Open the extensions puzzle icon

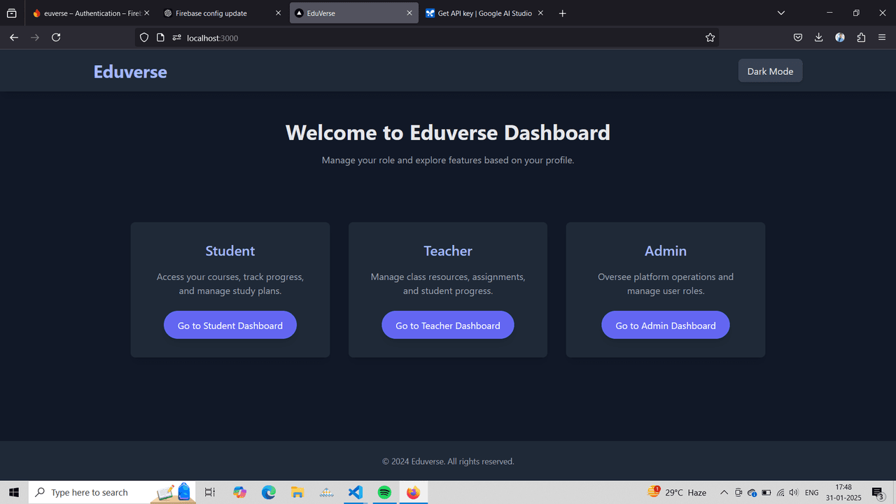(861, 38)
